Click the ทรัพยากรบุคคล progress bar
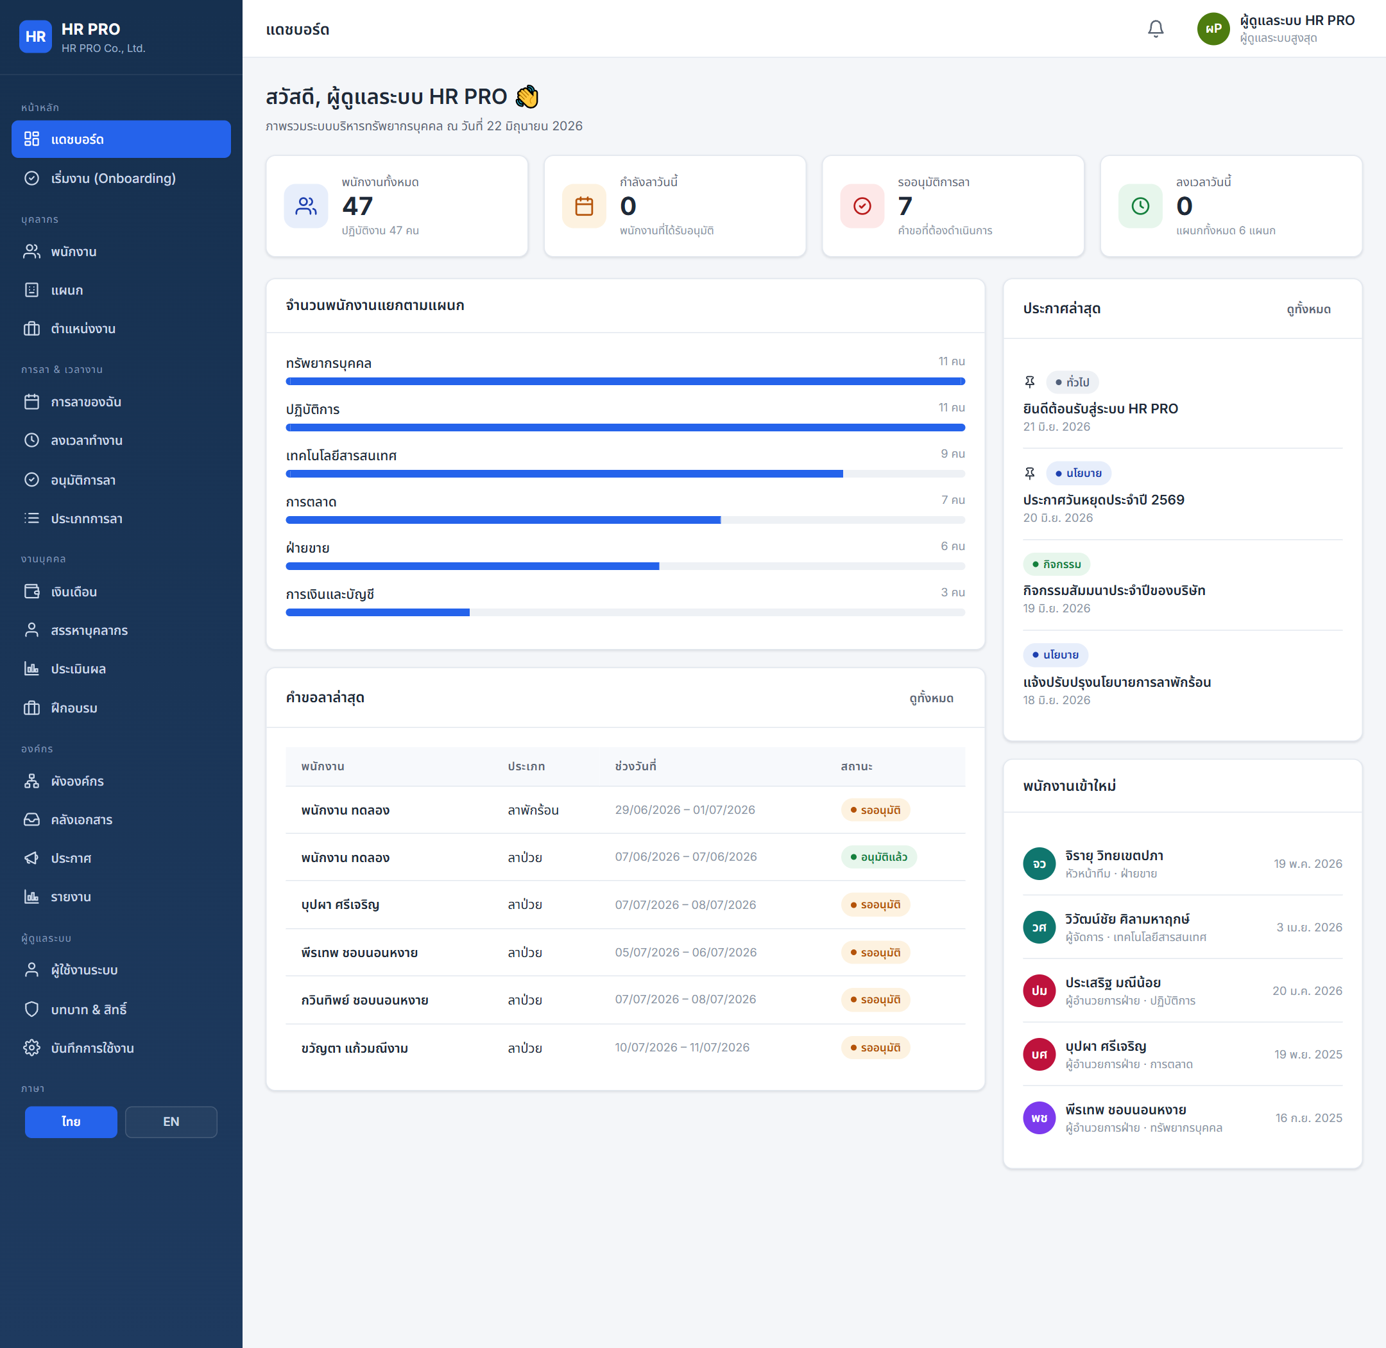 coord(625,381)
